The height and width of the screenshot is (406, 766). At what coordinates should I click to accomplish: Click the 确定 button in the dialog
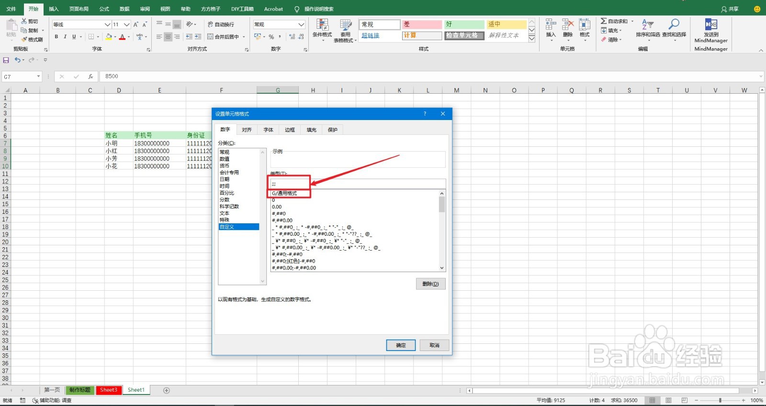click(401, 345)
